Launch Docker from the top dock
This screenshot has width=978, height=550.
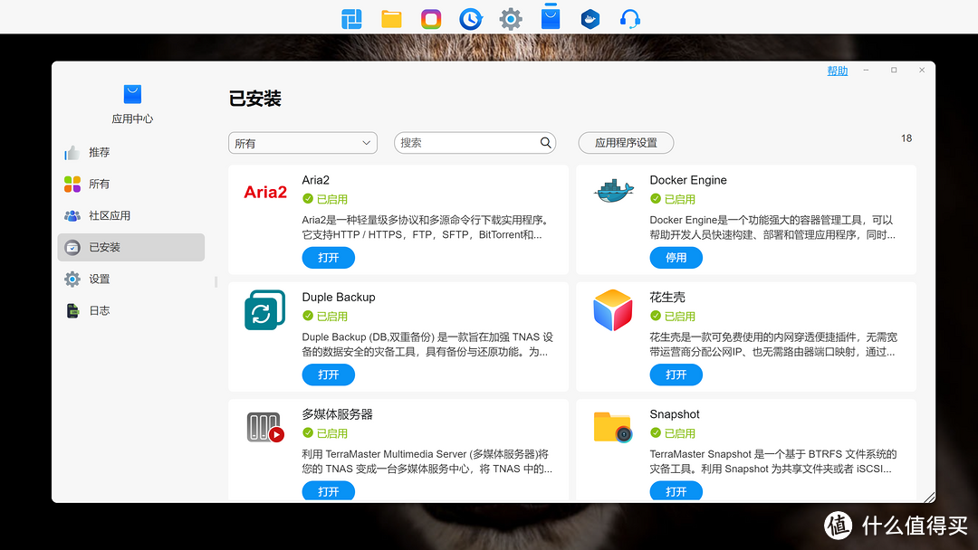590,17
